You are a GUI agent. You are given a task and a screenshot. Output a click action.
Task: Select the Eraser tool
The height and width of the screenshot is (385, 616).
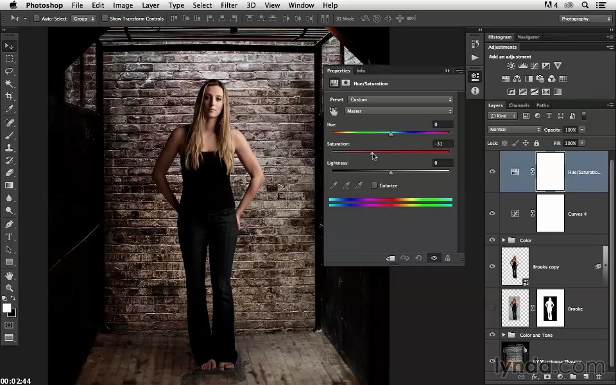tap(9, 173)
